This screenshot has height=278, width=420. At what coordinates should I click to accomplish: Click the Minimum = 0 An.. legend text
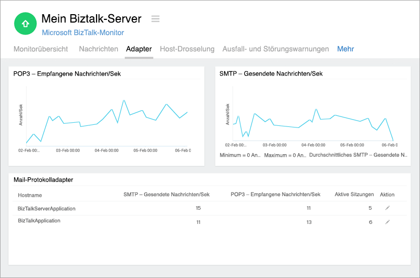[240, 155]
